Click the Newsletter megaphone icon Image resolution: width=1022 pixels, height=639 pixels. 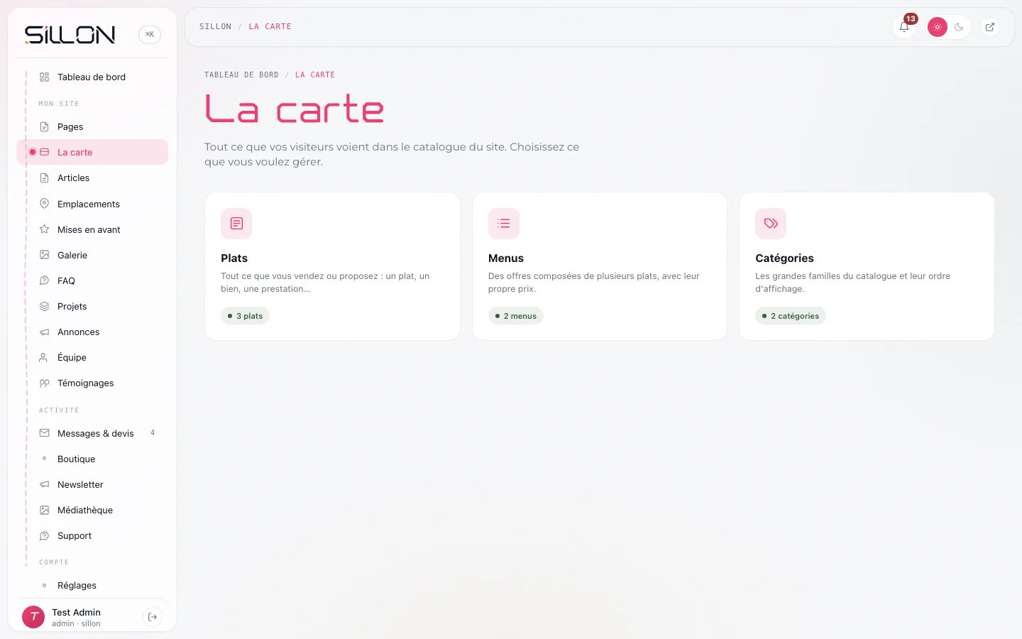(44, 484)
